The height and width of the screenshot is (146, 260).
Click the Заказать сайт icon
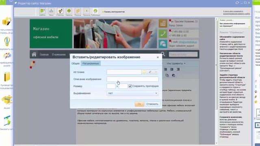(7, 121)
